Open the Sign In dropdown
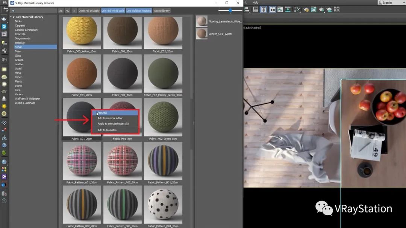Screen dimensions: 406x228 coord(391,3)
